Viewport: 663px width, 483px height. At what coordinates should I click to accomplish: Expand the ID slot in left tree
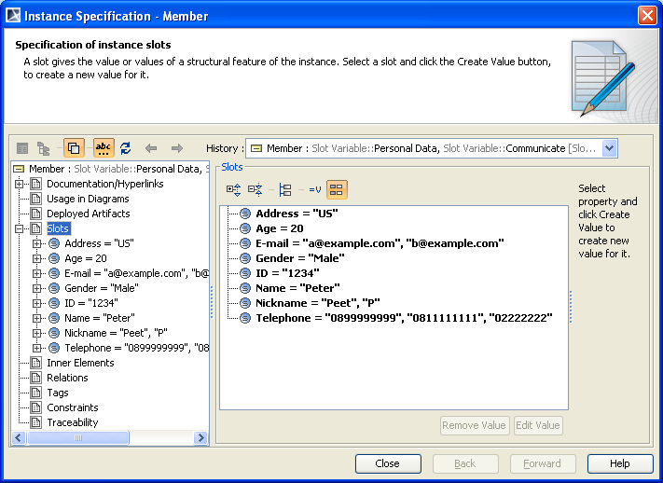click(36, 303)
